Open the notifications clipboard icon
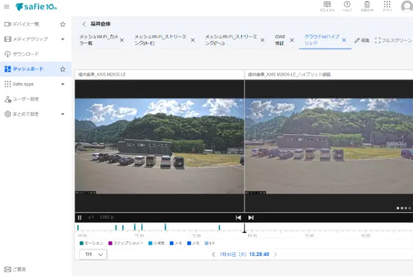Image resolution: width=413 pixels, height=276 pixels. tap(367, 6)
